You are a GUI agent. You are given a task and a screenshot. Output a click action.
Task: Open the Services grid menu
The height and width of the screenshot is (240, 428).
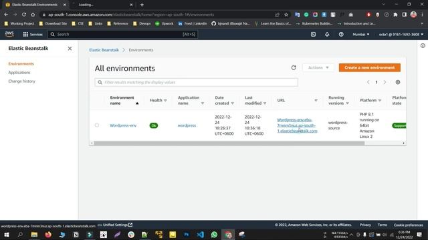pos(33,34)
